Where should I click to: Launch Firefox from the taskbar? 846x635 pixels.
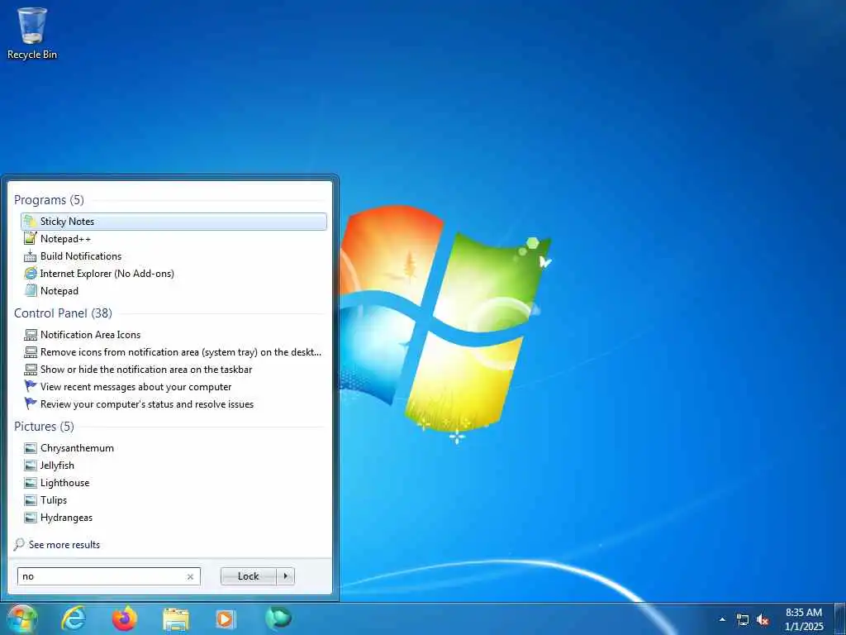pyautogui.click(x=125, y=618)
